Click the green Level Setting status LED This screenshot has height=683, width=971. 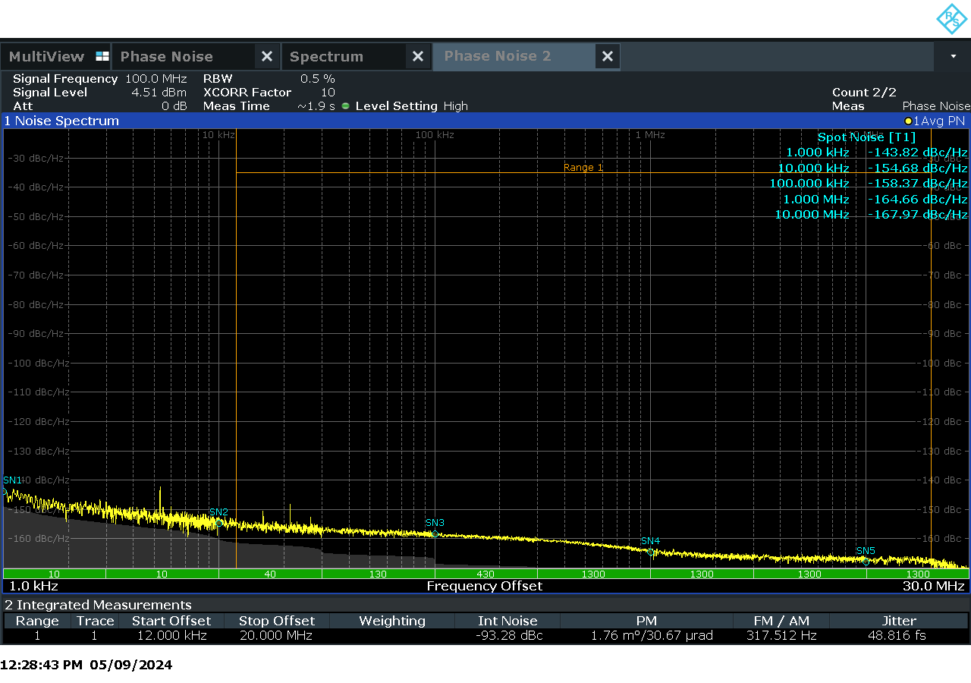[x=345, y=106]
